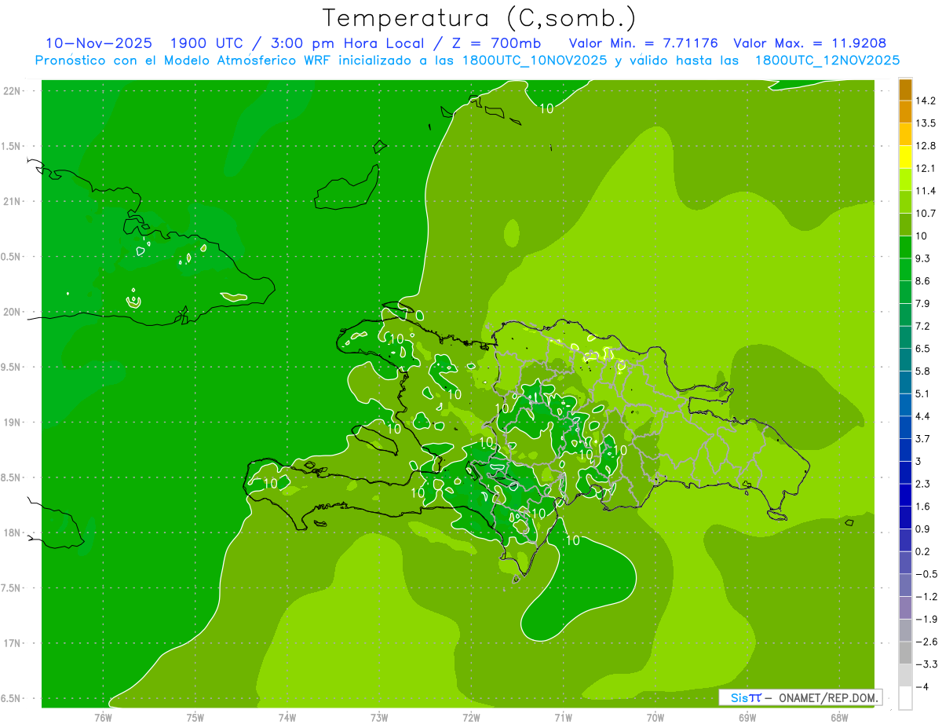942x728 pixels.
Task: Click the '68W' longitude axis label
Action: click(x=839, y=718)
